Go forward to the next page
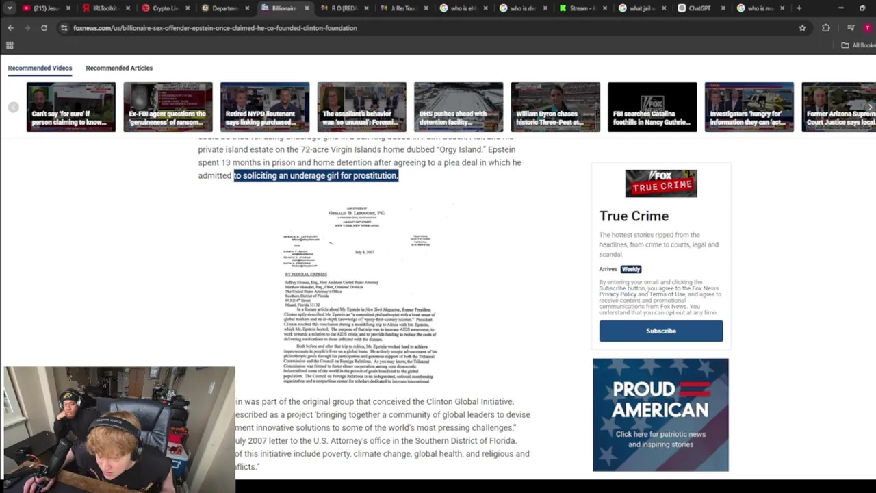 point(27,28)
